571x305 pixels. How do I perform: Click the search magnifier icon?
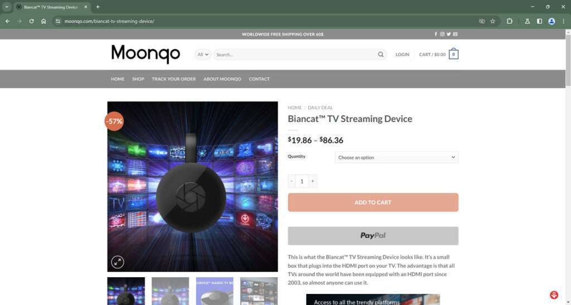click(380, 55)
